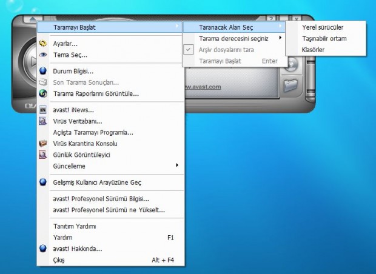
Task: Click the question mark help button on player
Action: click(x=271, y=18)
